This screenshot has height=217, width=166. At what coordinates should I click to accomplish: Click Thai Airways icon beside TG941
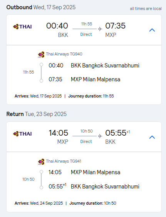click(x=41, y=161)
